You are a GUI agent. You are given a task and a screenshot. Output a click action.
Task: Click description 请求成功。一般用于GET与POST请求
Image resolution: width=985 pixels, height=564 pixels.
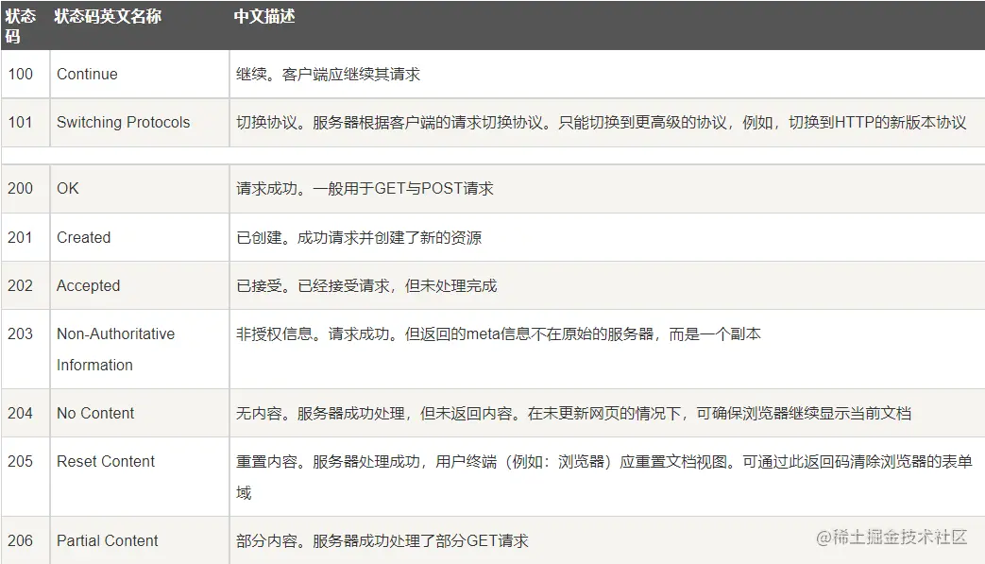[x=365, y=188]
